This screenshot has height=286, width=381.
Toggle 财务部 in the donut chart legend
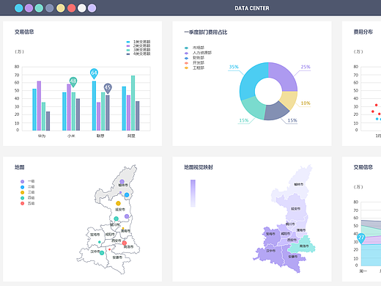(x=194, y=58)
